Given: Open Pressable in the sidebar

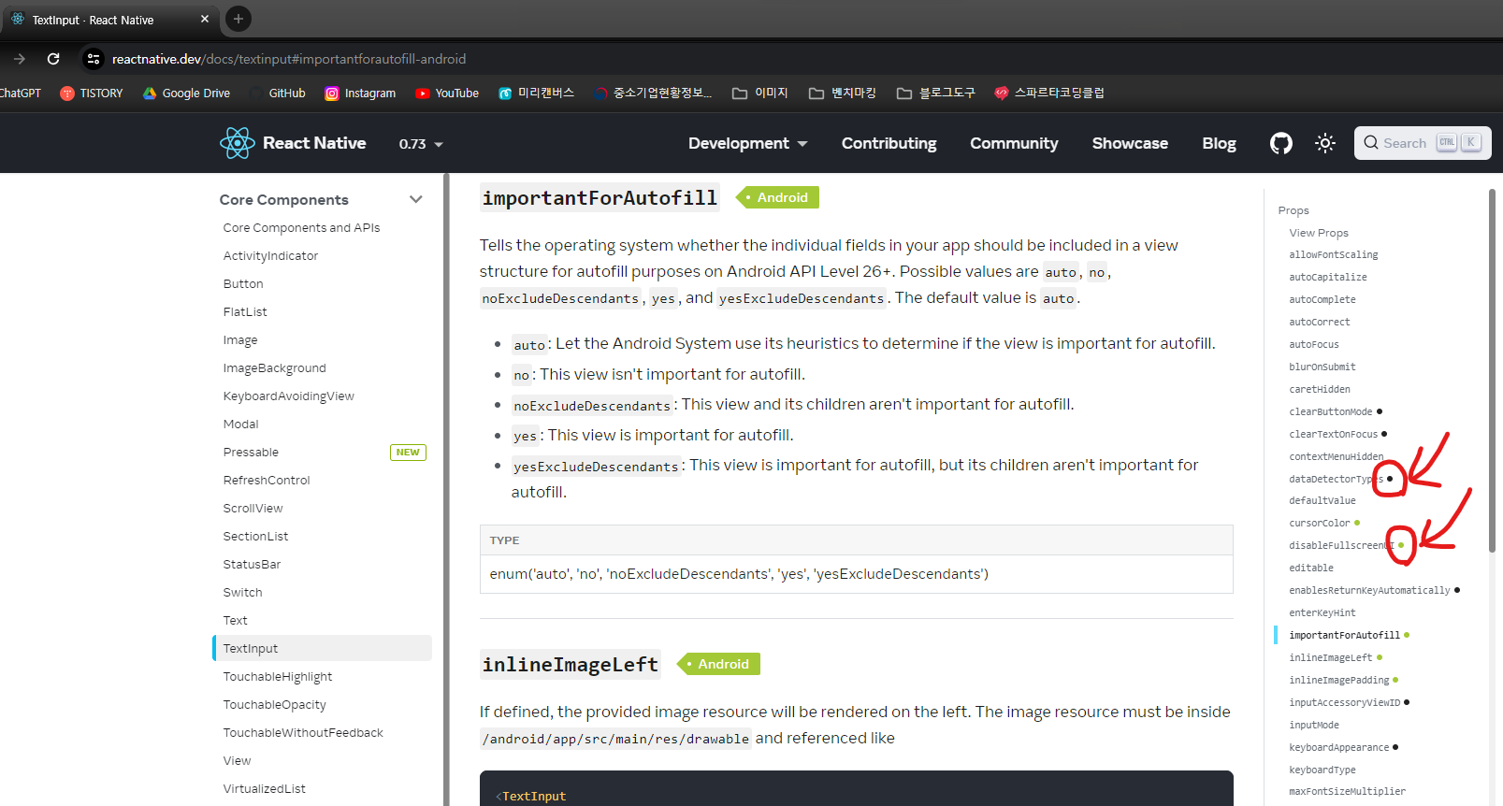Looking at the screenshot, I should pos(251,452).
